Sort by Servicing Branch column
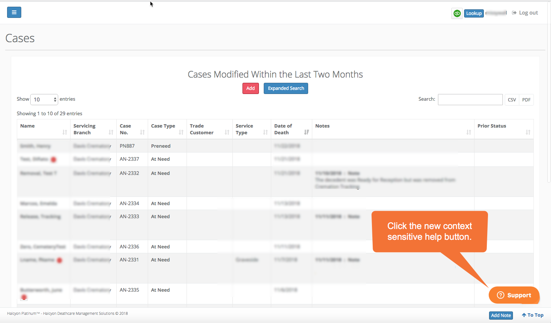551x323 pixels. (93, 129)
